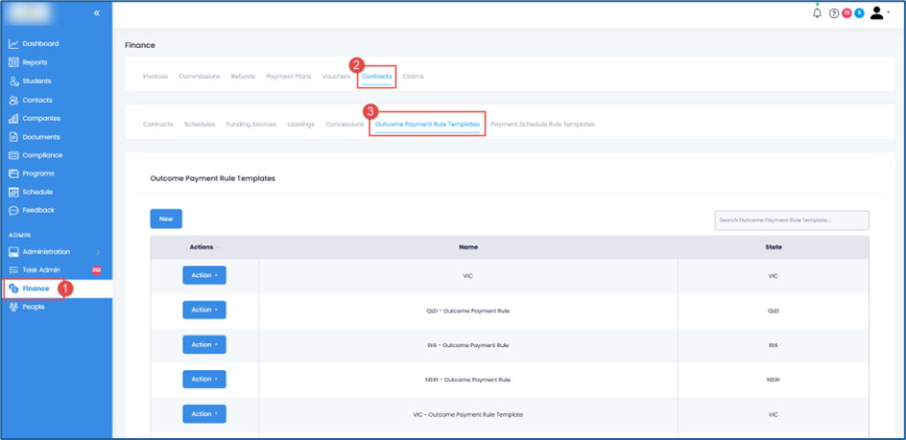Click the New button
906x440 pixels.
[166, 220]
